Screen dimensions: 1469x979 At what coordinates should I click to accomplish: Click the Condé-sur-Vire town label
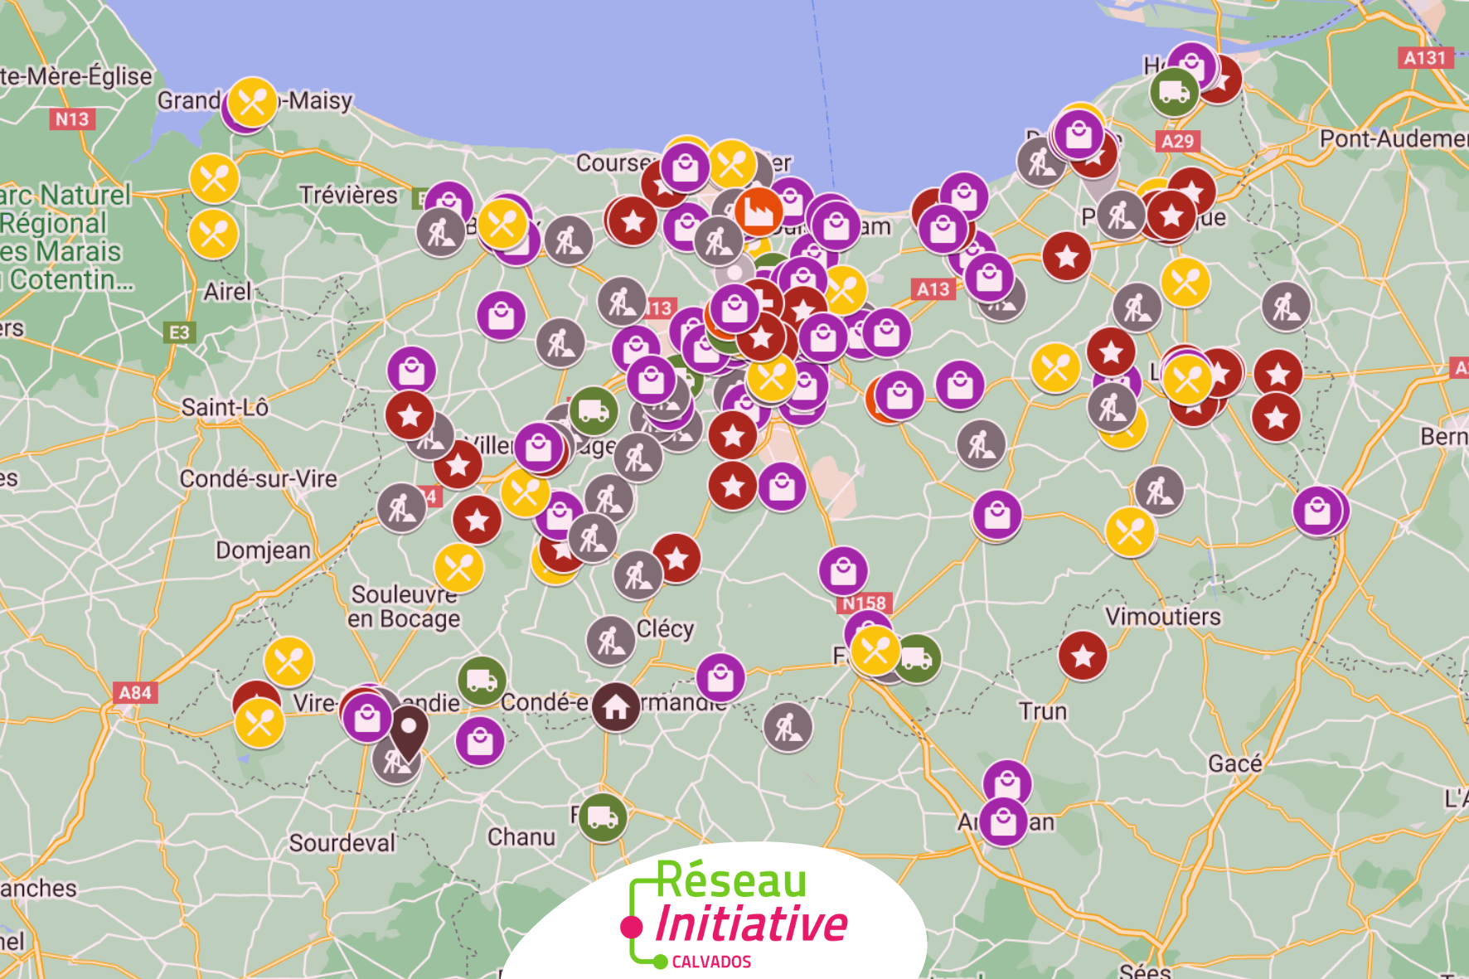coord(259,479)
